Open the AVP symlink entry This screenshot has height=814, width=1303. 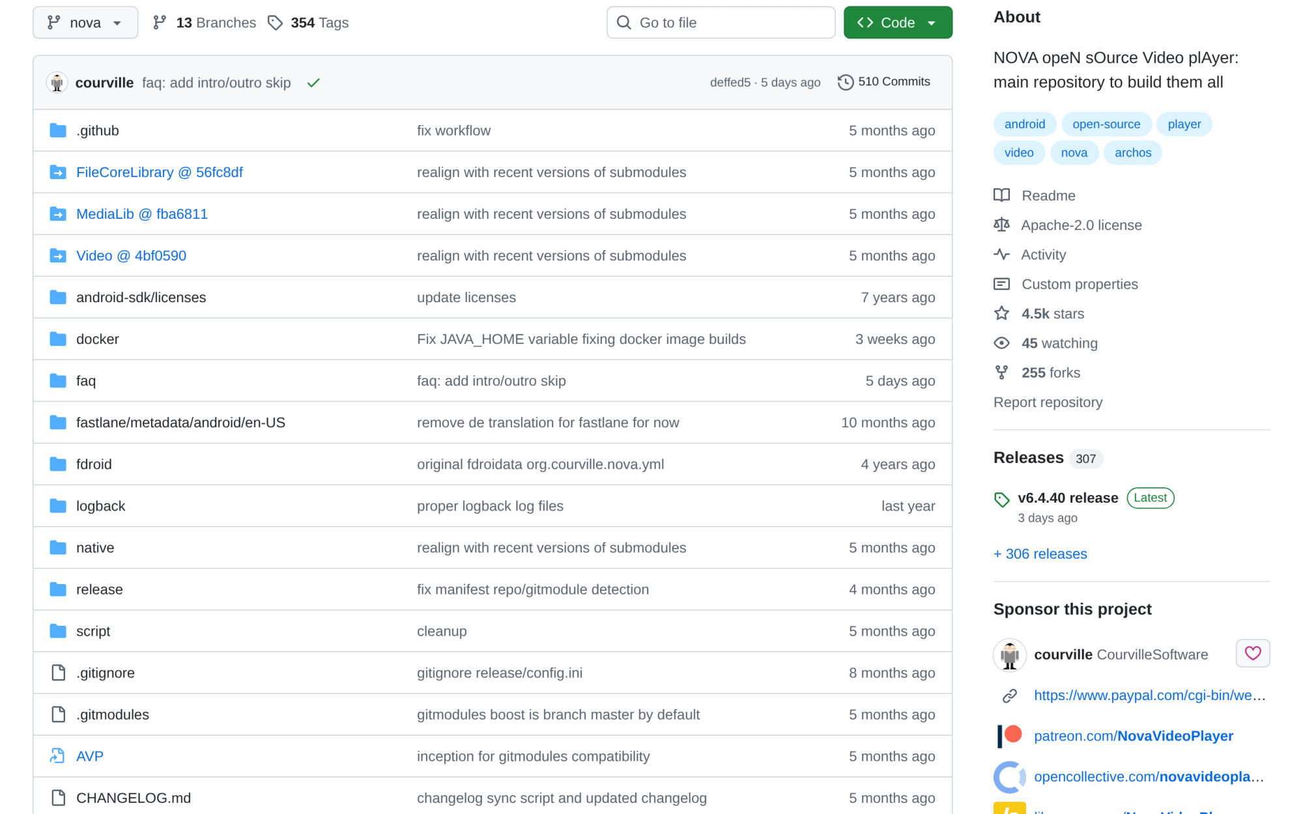click(90, 756)
